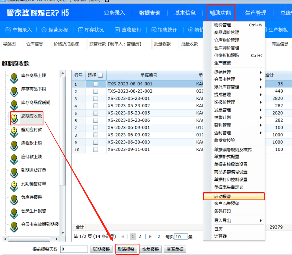
Task: Click the 恢复报警 button
Action: [151, 249]
